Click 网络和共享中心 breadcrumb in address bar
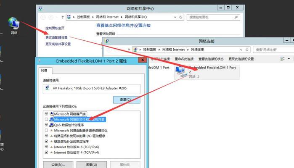This screenshot has height=168, width=294. coord(136,17)
